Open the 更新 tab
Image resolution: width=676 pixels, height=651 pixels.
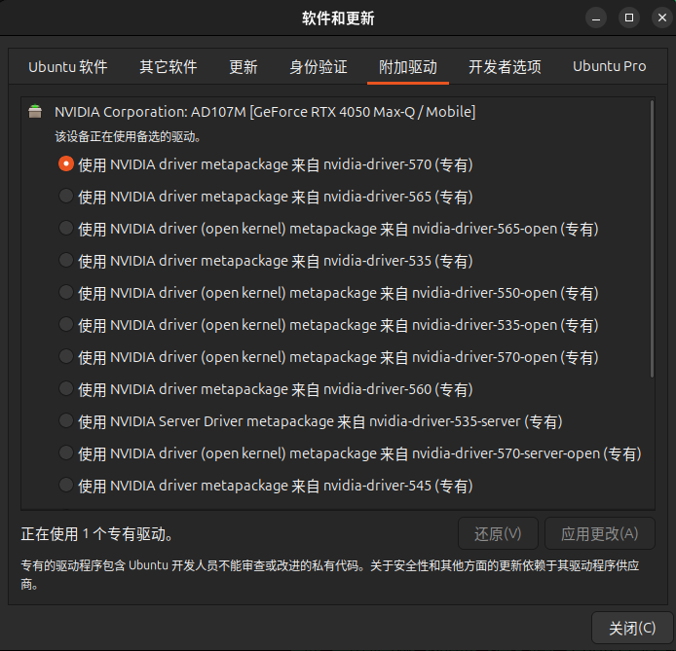click(x=244, y=67)
